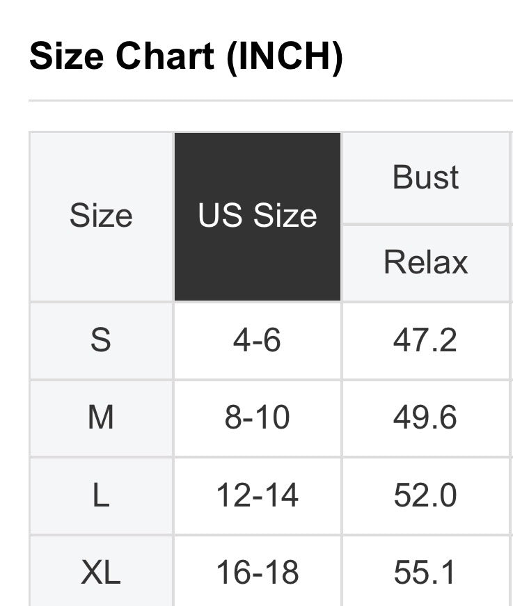The width and height of the screenshot is (513, 606).
Task: Click the word 'Chart' in the heading
Action: [164, 56]
